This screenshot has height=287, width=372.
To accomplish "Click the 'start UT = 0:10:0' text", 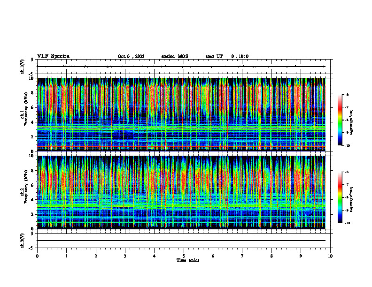I will (227, 56).
